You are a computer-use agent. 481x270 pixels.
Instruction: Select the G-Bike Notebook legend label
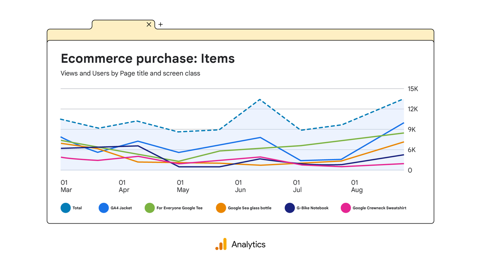tap(313, 208)
